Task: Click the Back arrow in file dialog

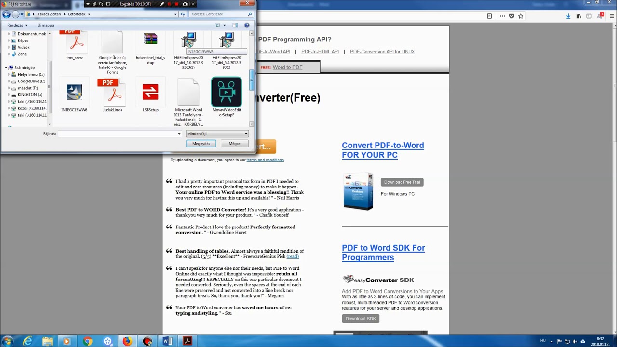Action: (x=6, y=14)
